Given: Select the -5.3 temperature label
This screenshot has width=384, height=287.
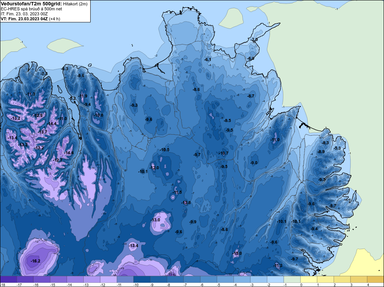Looking at the screenshot, I should (x=337, y=148).
